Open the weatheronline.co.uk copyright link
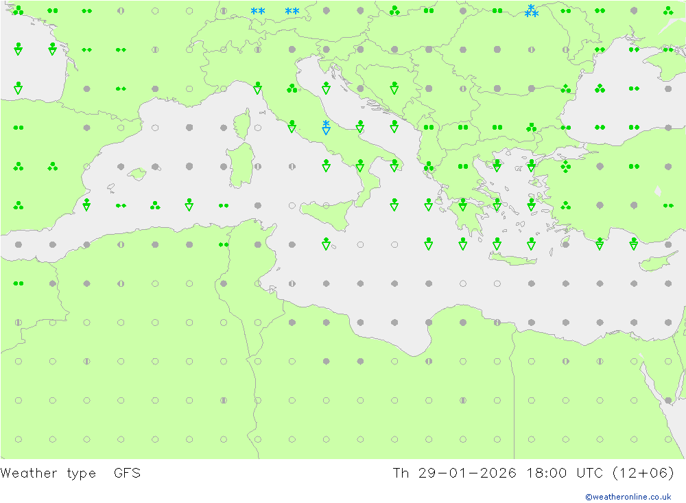Image resolution: width=686 pixels, height=503 pixels. (x=628, y=497)
